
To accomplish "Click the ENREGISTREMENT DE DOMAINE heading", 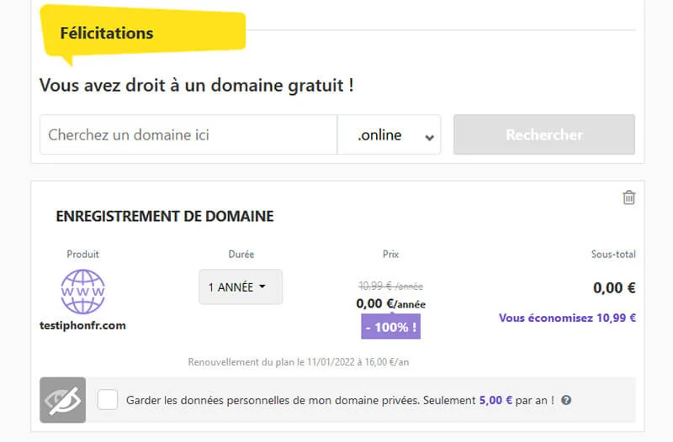I will pos(165,216).
